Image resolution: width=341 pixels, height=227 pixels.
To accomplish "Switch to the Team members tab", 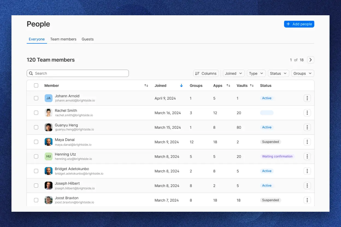I will click(x=63, y=39).
